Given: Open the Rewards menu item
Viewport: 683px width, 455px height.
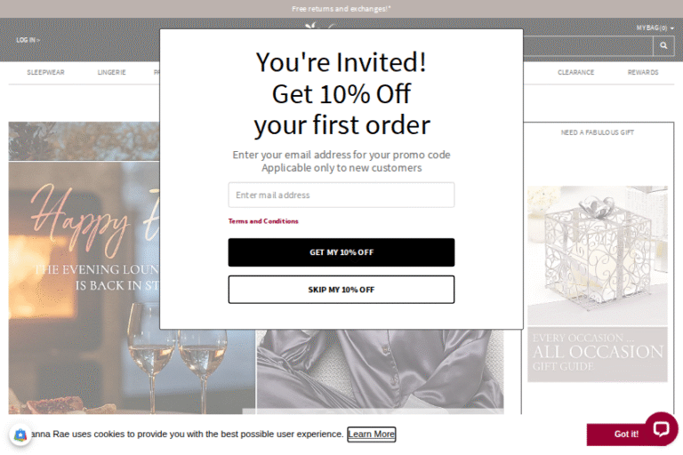Looking at the screenshot, I should [643, 72].
